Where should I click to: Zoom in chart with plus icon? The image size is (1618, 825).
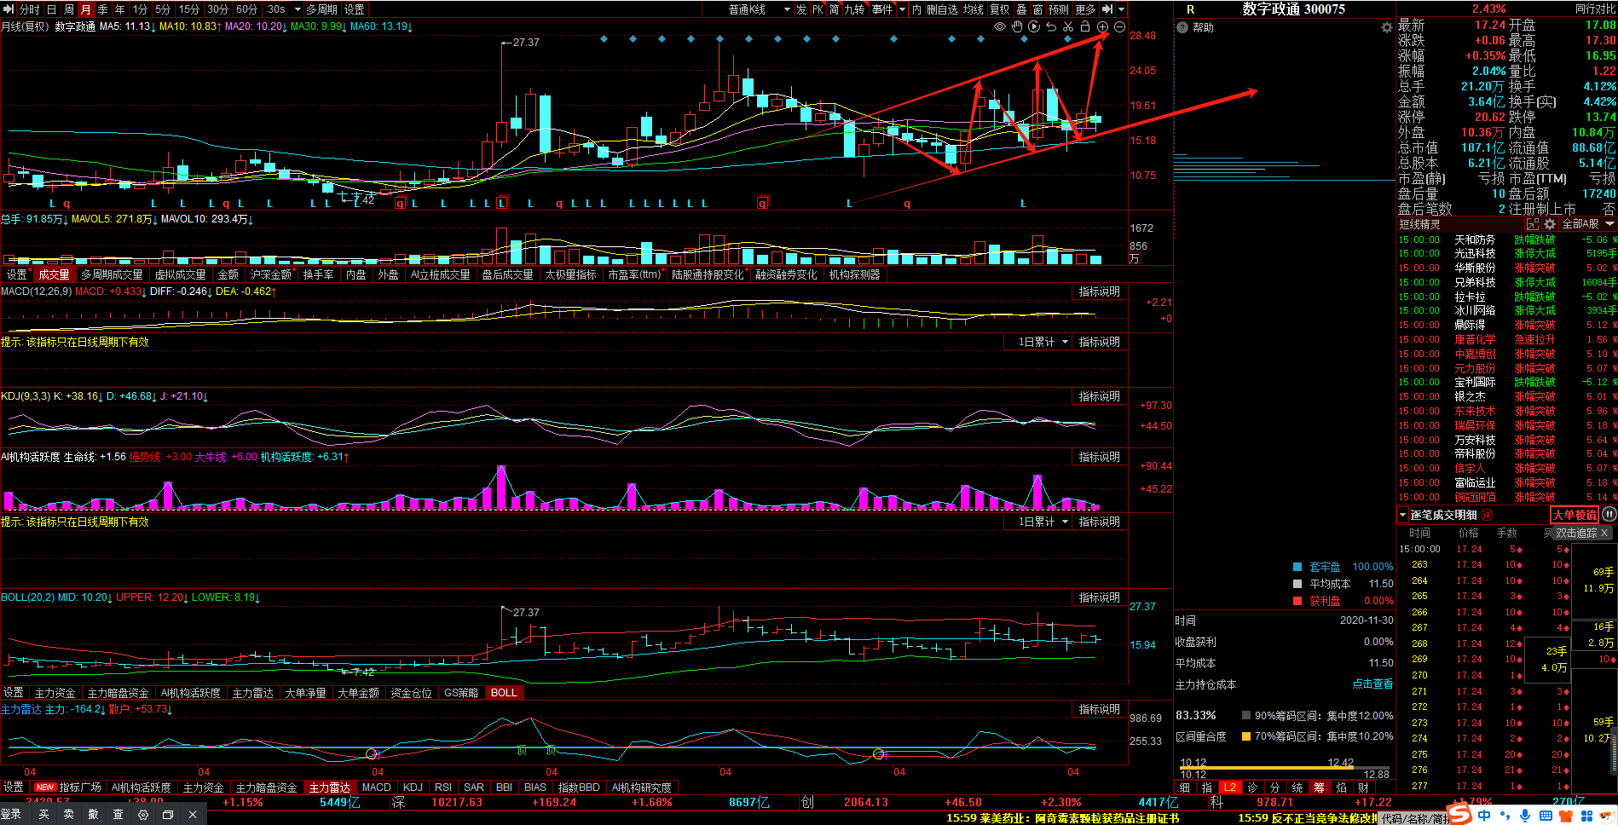1102,26
